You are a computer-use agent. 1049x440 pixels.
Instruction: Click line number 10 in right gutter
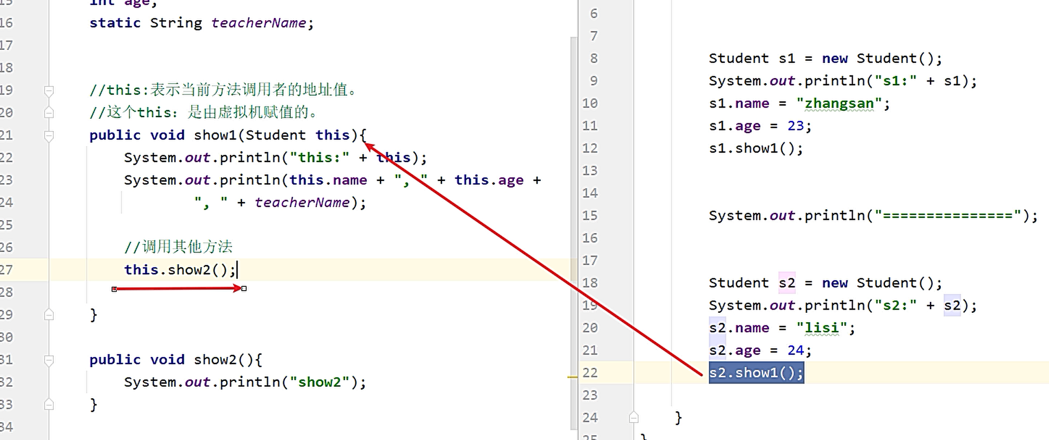point(590,103)
